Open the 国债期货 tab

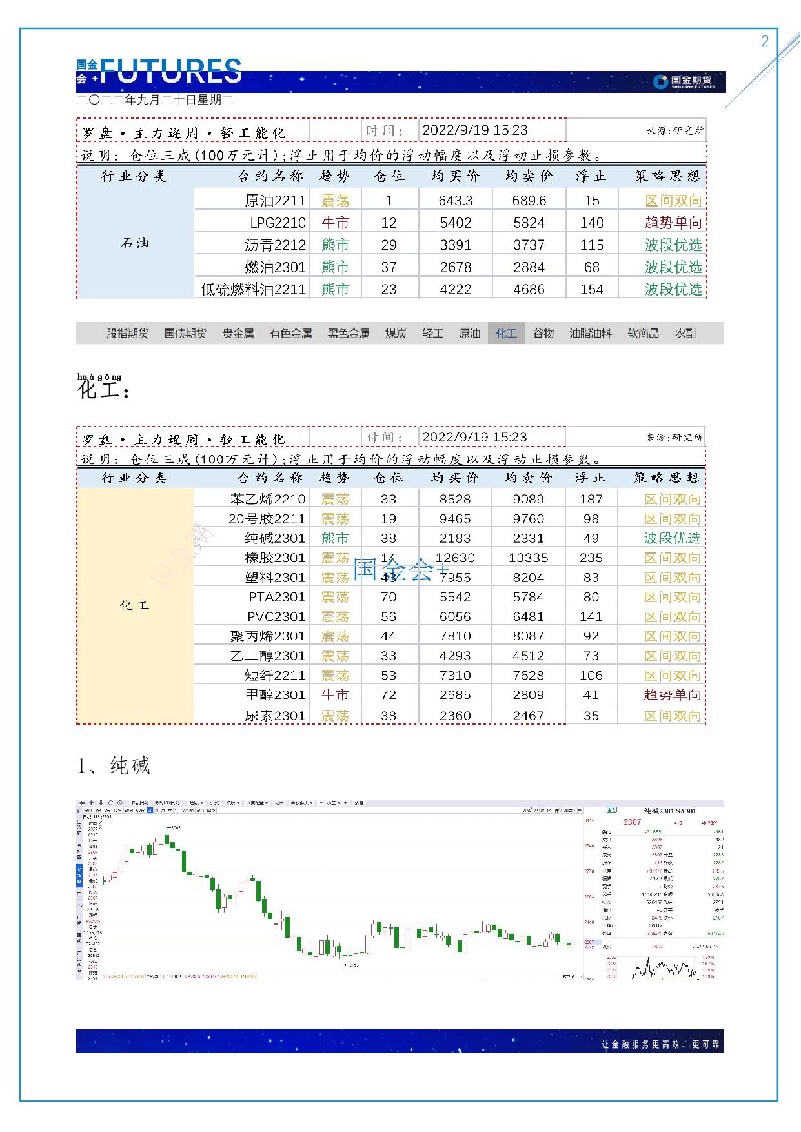pyautogui.click(x=185, y=333)
